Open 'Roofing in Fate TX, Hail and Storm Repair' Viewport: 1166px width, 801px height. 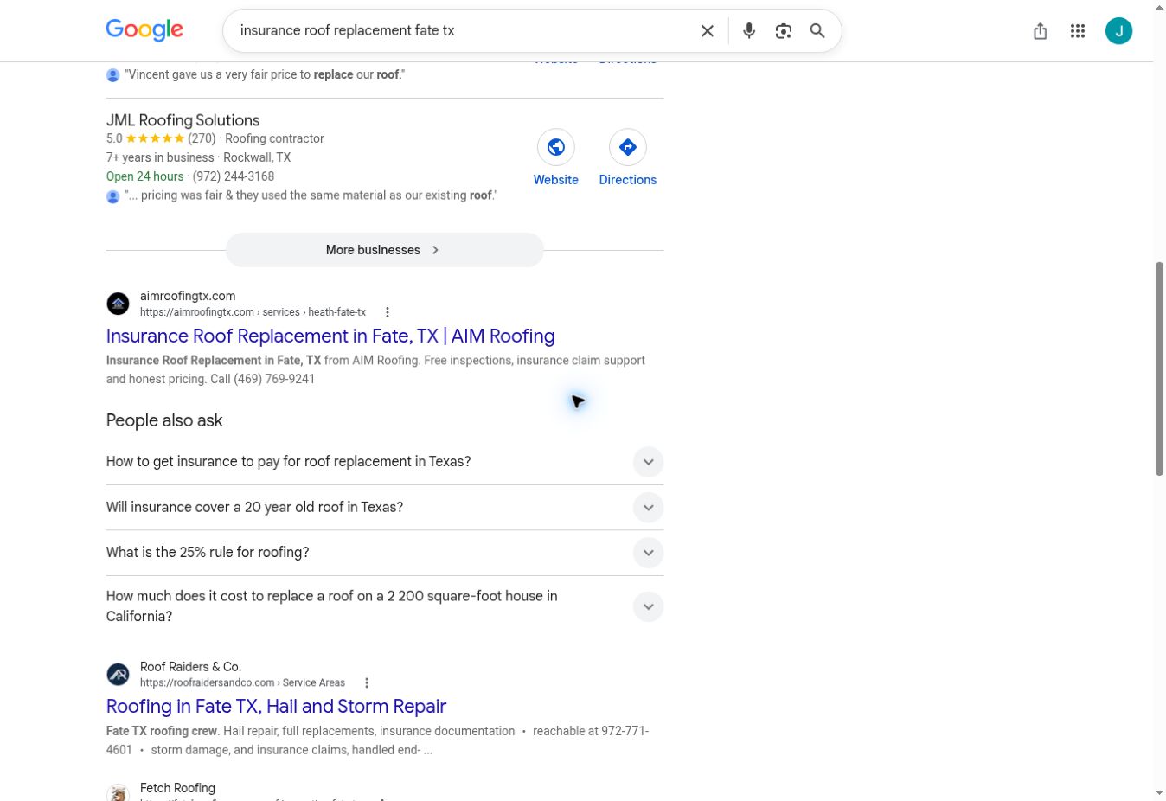276,706
